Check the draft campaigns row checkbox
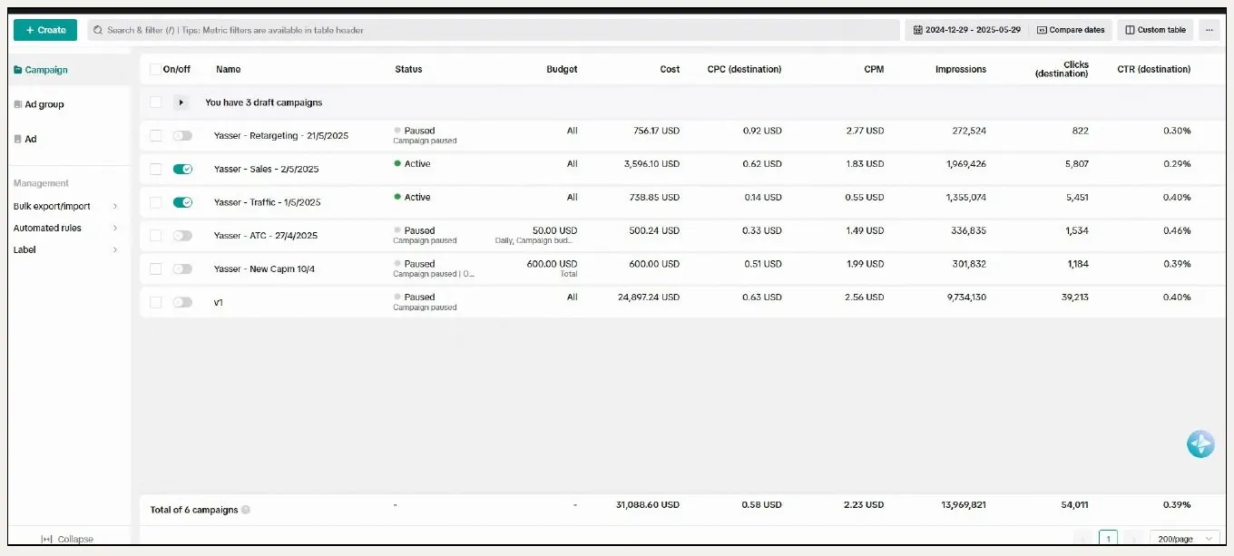Image resolution: width=1234 pixels, height=556 pixels. [x=155, y=102]
